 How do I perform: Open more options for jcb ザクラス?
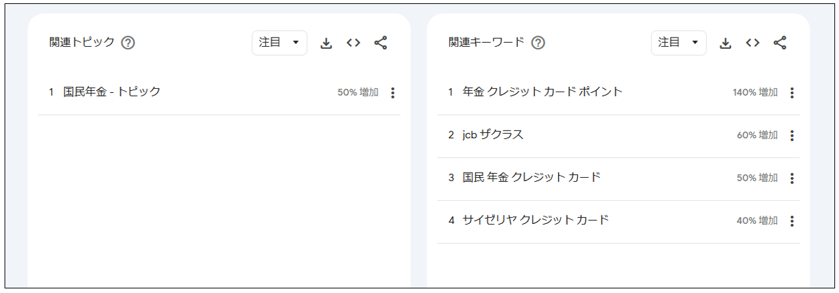coord(792,136)
